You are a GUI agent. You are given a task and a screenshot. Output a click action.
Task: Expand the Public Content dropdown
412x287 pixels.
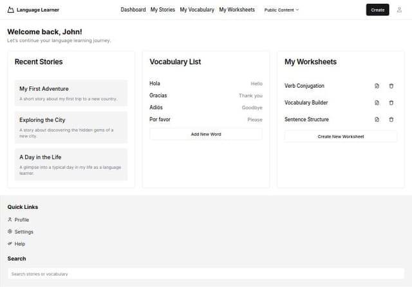click(281, 10)
